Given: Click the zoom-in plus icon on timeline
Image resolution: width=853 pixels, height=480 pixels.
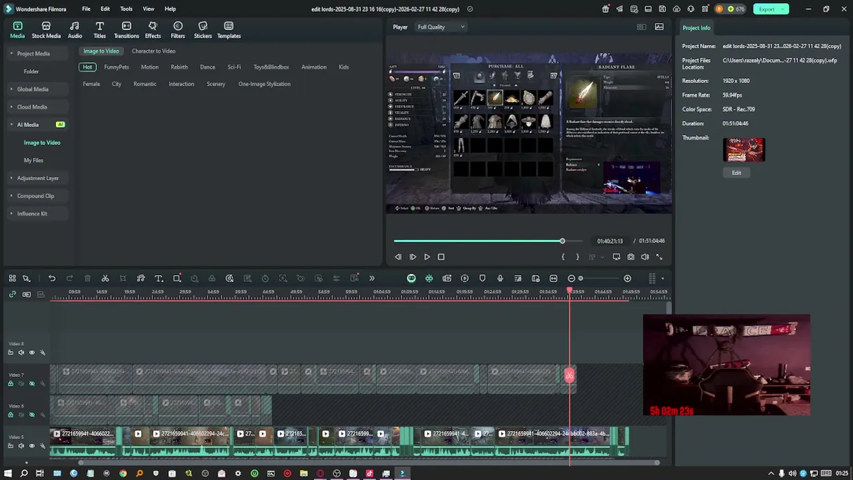Looking at the screenshot, I should (x=627, y=278).
